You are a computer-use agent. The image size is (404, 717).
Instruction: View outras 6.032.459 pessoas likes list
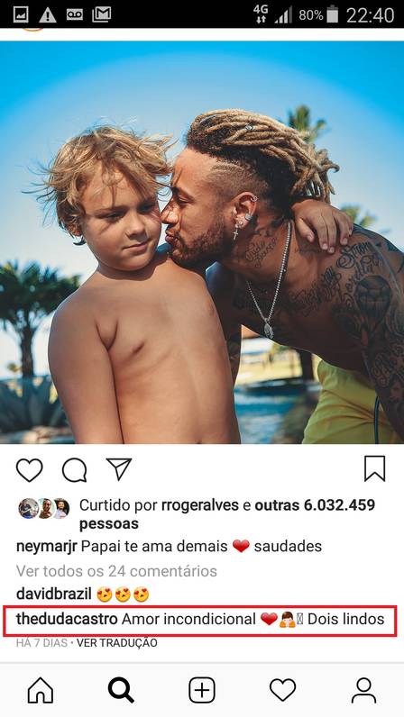(x=227, y=514)
